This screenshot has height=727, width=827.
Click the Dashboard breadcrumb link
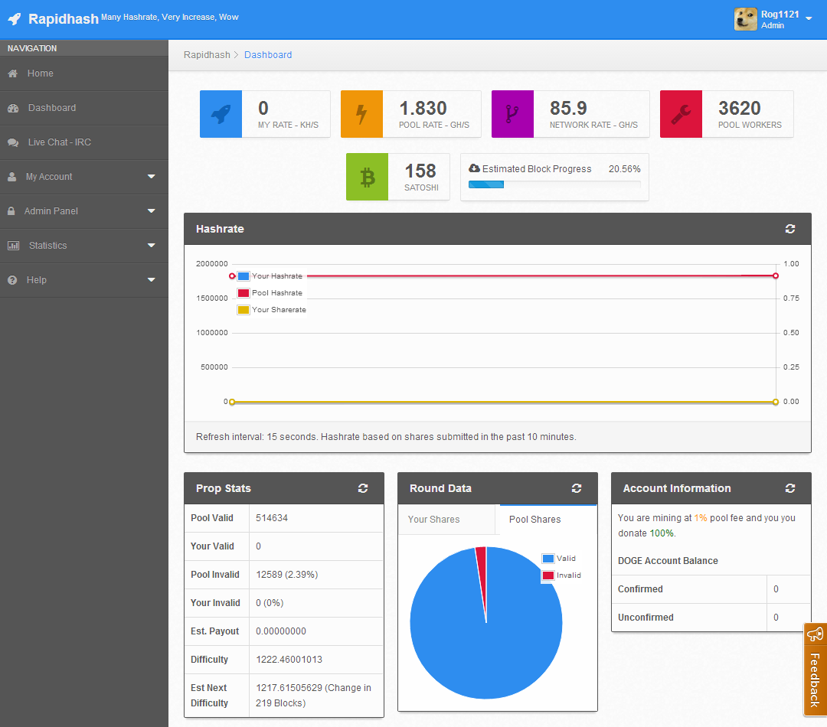268,55
